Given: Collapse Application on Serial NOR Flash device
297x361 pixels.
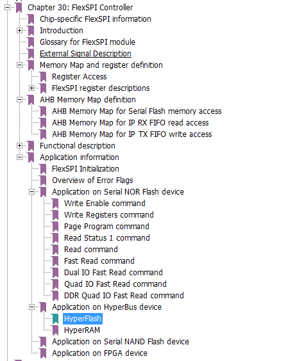Looking at the screenshot, I should (32, 191).
